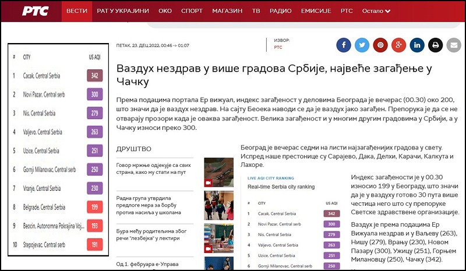Select Valjevo row in enlarged AQI table
466x271 pixels.
click(x=58, y=132)
